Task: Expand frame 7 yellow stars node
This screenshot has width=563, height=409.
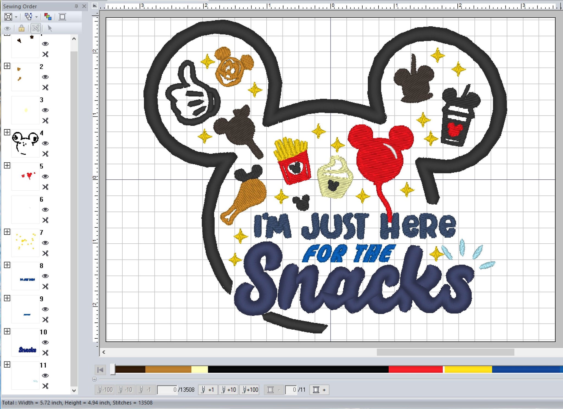Action: tap(7, 232)
